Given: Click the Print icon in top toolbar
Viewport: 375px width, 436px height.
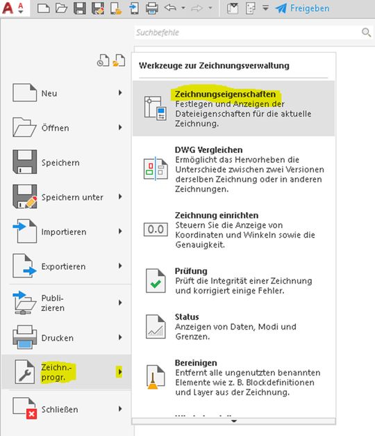Looking at the screenshot, I should (152, 8).
